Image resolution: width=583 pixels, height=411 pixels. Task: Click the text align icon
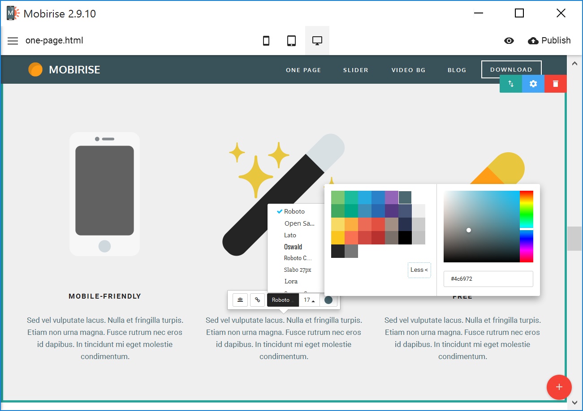pos(240,300)
